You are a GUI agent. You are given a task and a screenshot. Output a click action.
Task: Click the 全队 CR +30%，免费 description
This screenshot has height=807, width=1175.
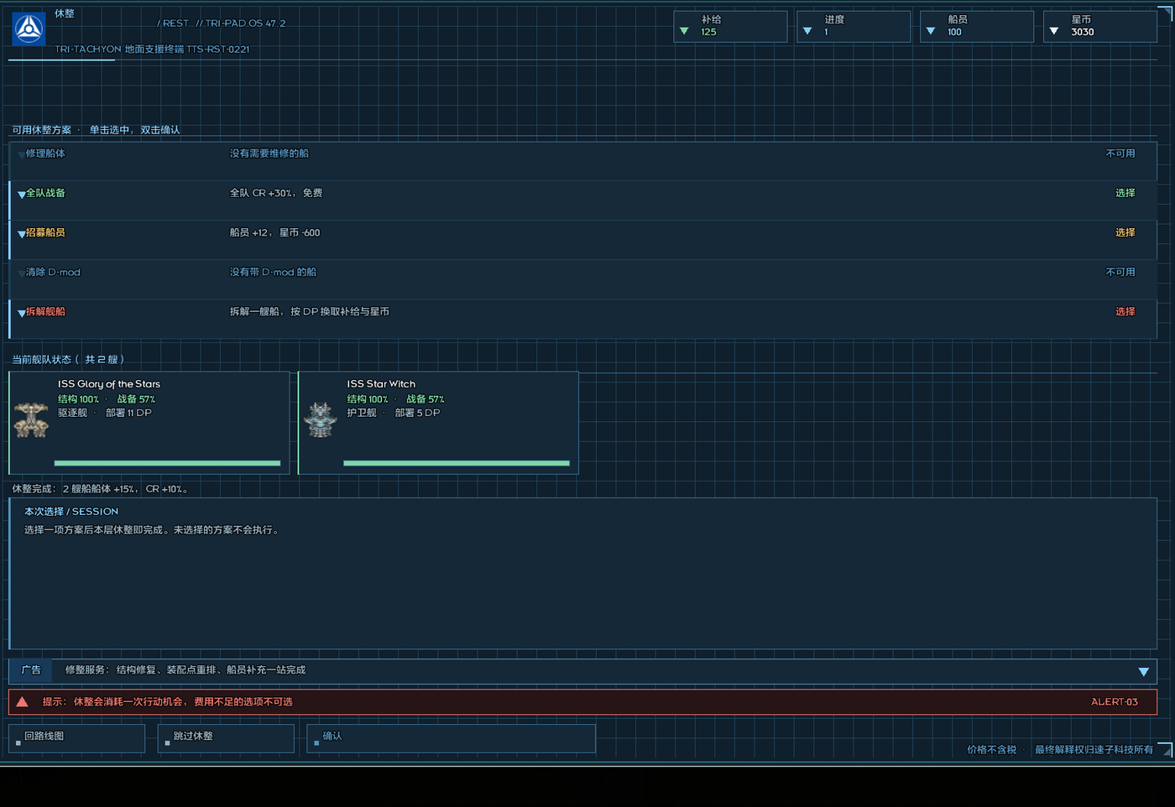(276, 193)
